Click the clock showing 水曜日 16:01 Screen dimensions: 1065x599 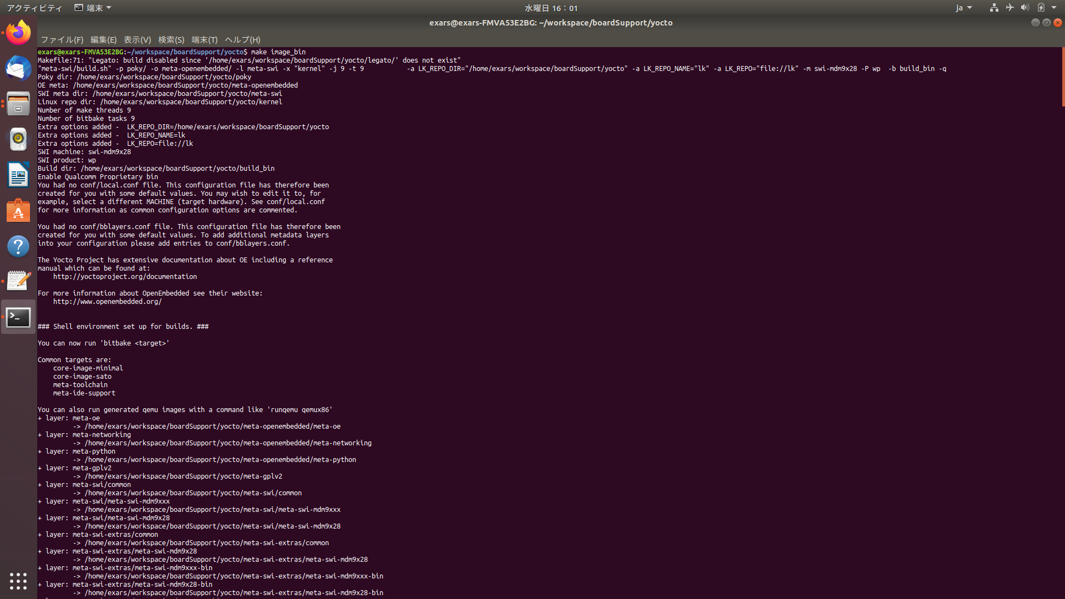pos(551,8)
